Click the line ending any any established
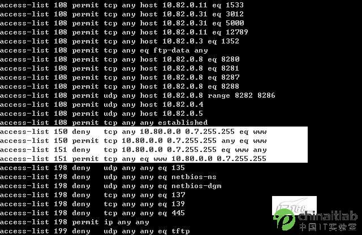Image resolution: width=362 pixels, height=235 pixels. [x=104, y=123]
